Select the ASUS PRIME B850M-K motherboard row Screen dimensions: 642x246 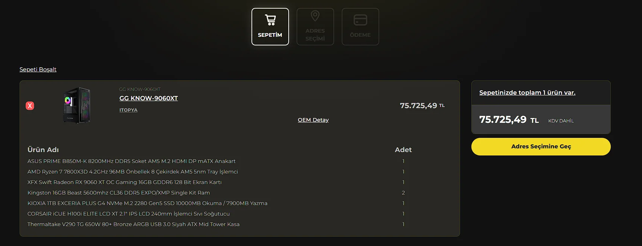[132, 161]
